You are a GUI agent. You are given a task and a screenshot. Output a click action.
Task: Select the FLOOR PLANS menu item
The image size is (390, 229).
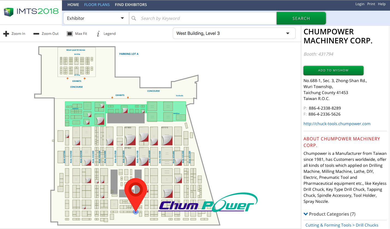click(x=97, y=5)
